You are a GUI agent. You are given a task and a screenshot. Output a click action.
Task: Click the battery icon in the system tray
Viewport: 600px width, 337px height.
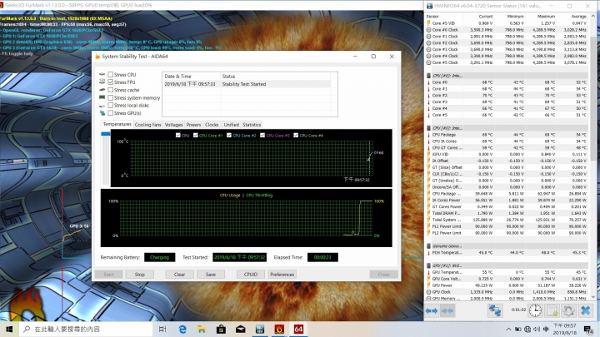click(x=517, y=329)
